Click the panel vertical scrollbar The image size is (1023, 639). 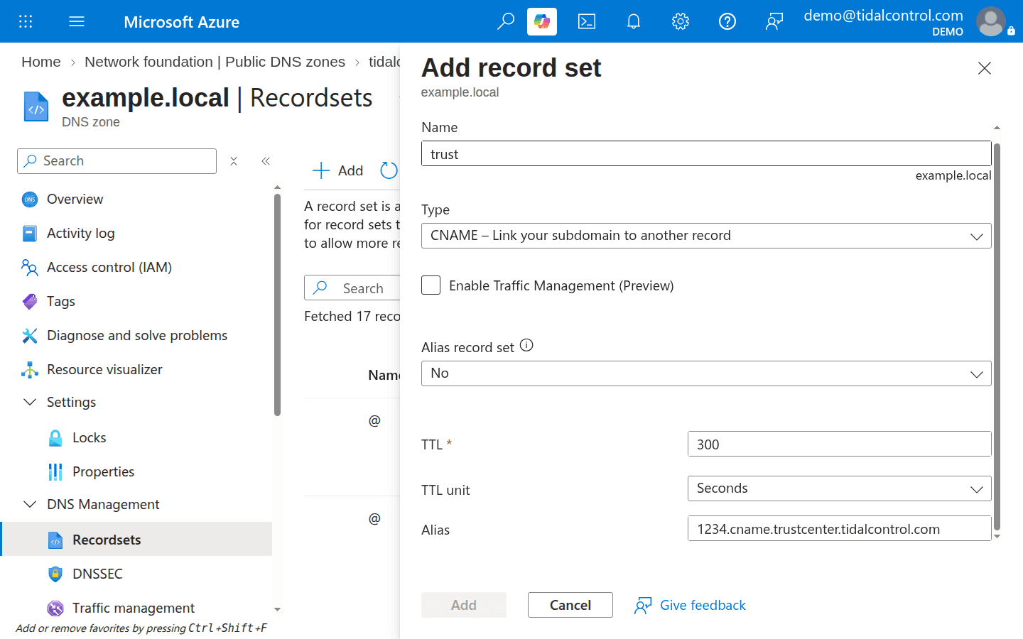tap(997, 337)
